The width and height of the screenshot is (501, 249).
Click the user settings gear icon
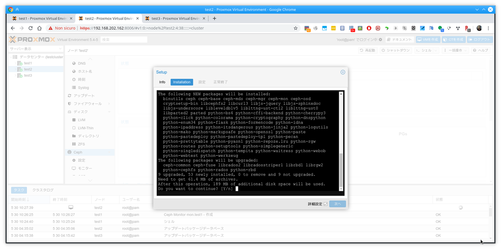pyautogui.click(x=380, y=40)
